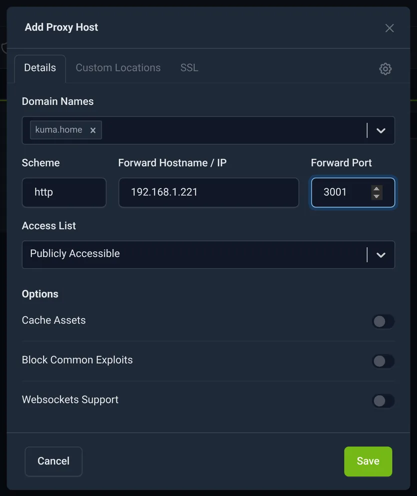The height and width of the screenshot is (496, 417).
Task: Focus the Forward Hostname / IP field
Action: [x=208, y=192]
